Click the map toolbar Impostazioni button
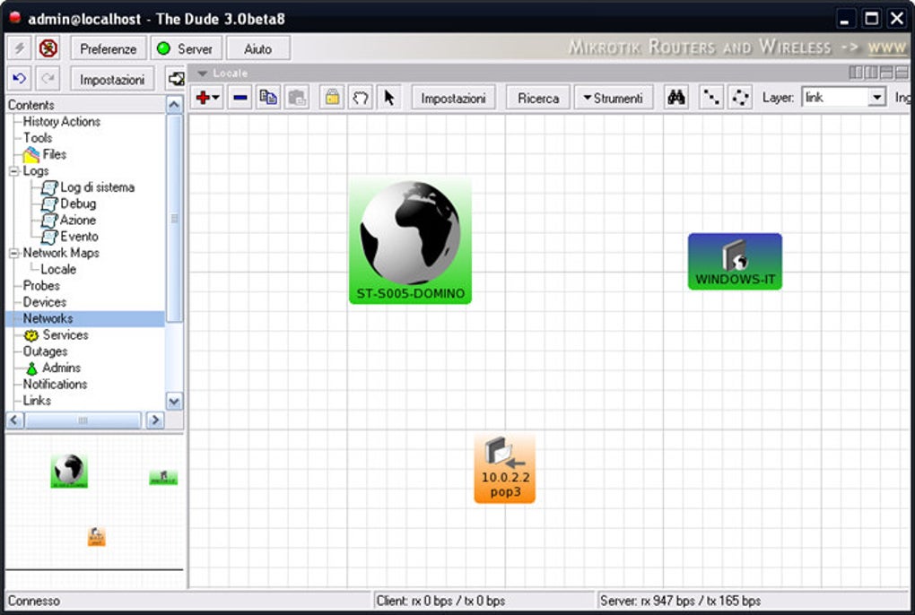Image resolution: width=915 pixels, height=615 pixels. [453, 98]
